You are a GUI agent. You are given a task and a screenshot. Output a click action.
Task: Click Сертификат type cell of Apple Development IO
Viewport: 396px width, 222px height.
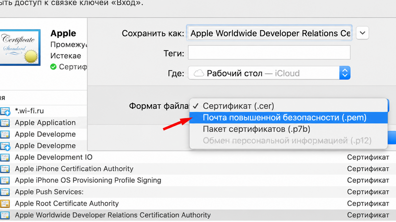[368, 157]
